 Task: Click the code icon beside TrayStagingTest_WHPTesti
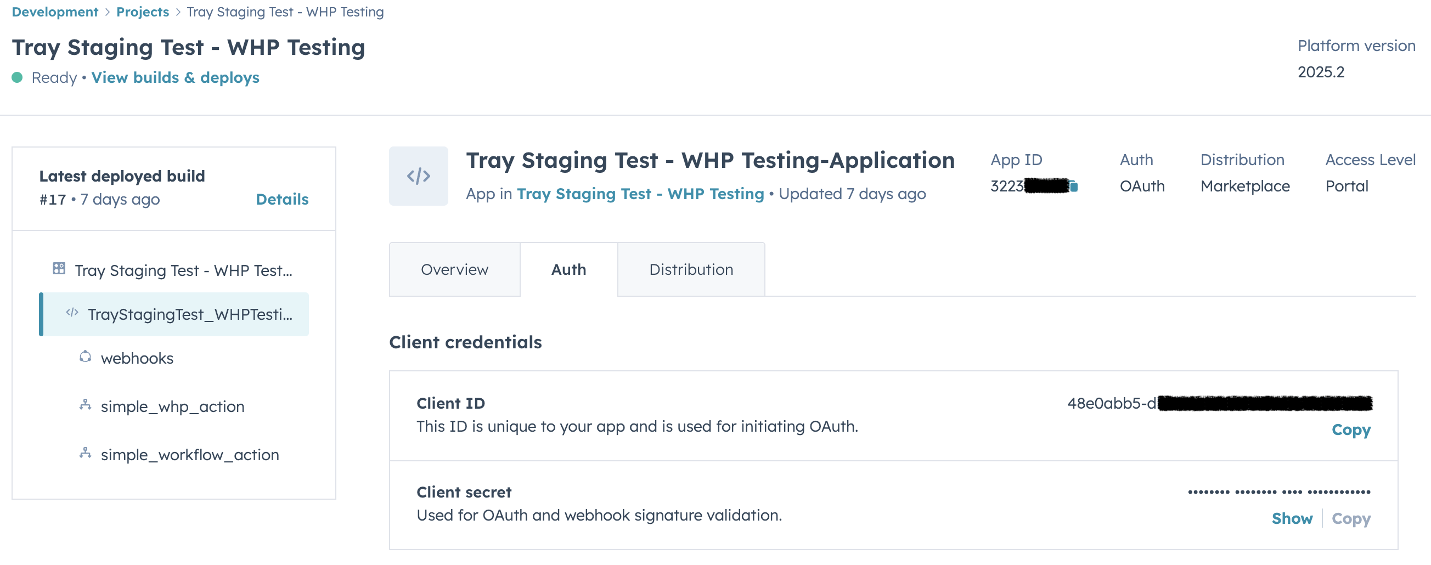72,313
